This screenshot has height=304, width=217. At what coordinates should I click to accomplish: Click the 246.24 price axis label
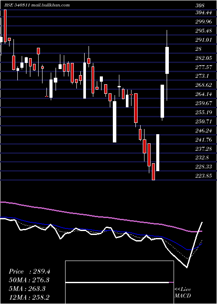[204, 130]
